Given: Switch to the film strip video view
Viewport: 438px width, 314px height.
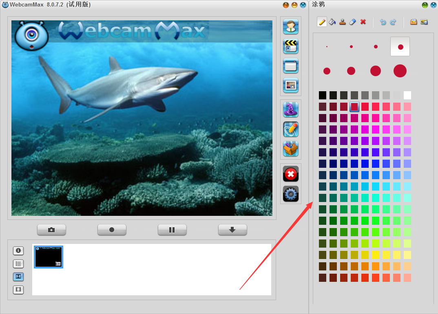Looking at the screenshot, I should tap(18, 290).
